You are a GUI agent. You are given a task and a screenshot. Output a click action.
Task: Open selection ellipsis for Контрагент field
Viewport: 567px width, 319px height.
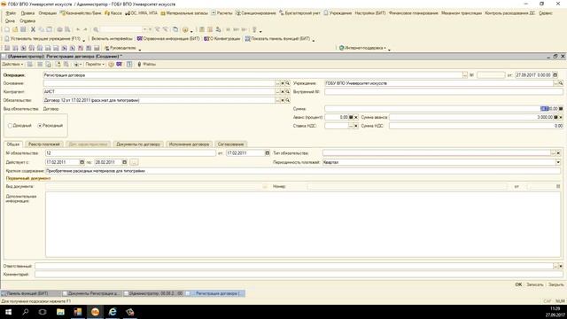click(x=278, y=92)
